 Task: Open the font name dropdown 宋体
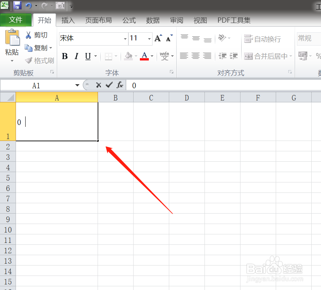tap(125, 39)
